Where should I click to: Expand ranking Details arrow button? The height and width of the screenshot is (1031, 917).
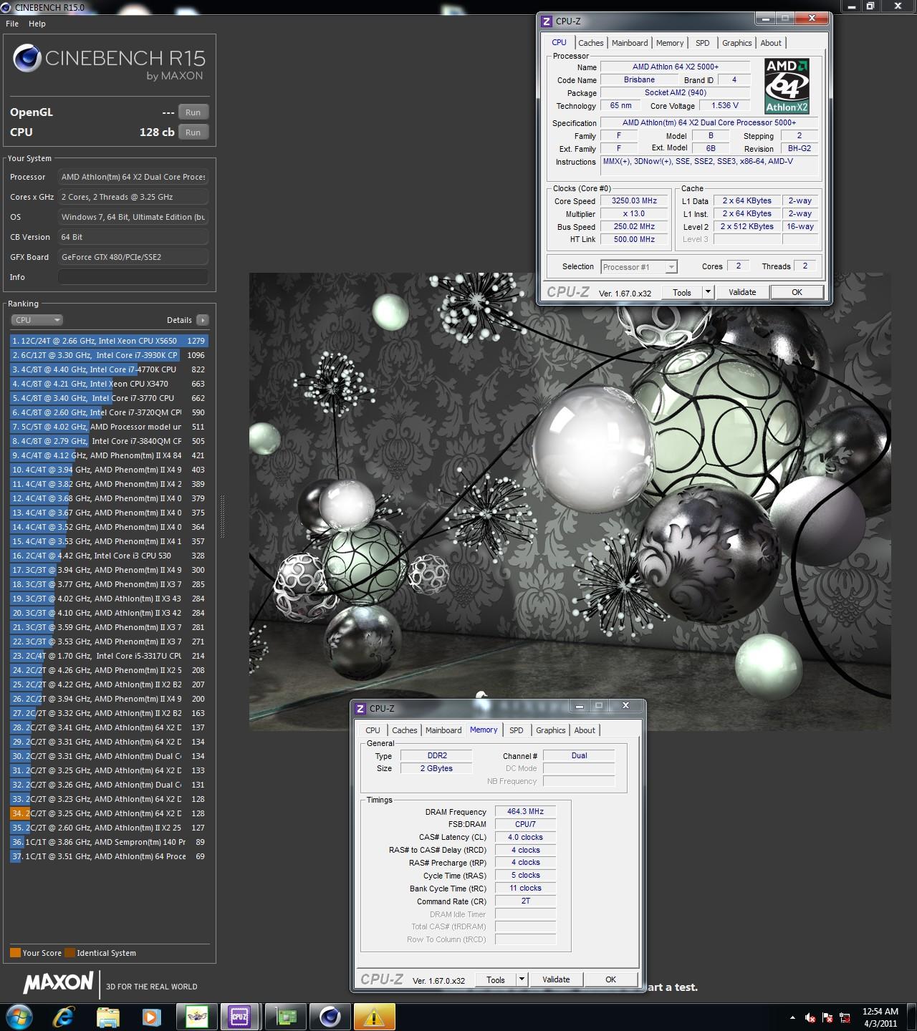[203, 320]
